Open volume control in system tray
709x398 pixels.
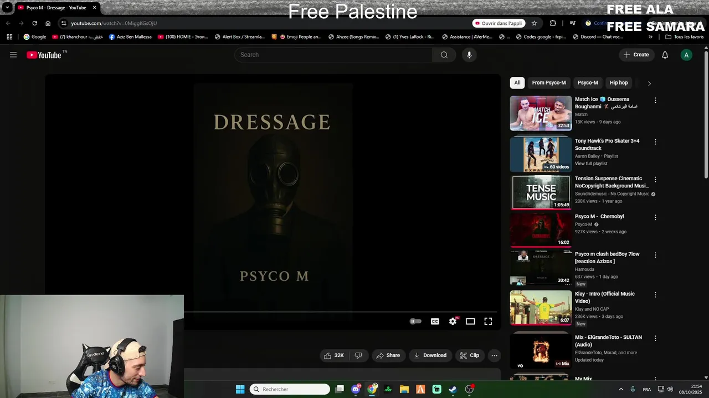pos(670,389)
